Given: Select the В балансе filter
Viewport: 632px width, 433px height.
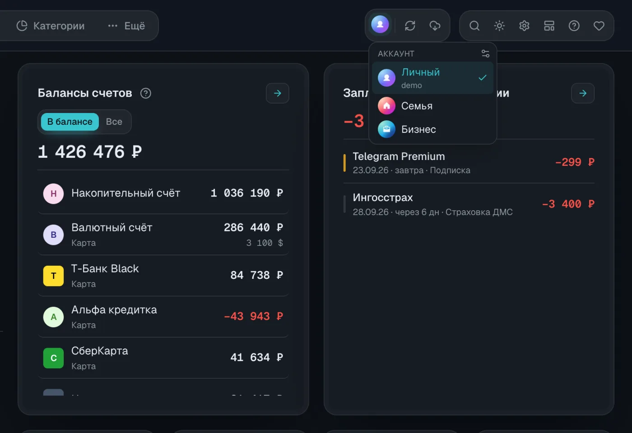Looking at the screenshot, I should (x=70, y=122).
